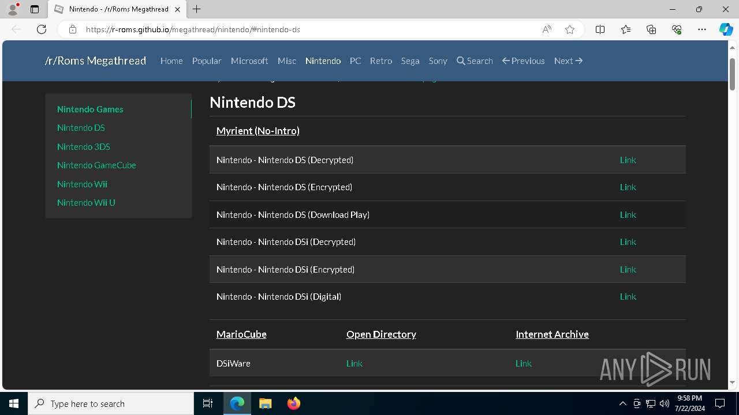Go to /r/Roms Megathread home brand
Image resolution: width=739 pixels, height=415 pixels.
click(x=95, y=61)
